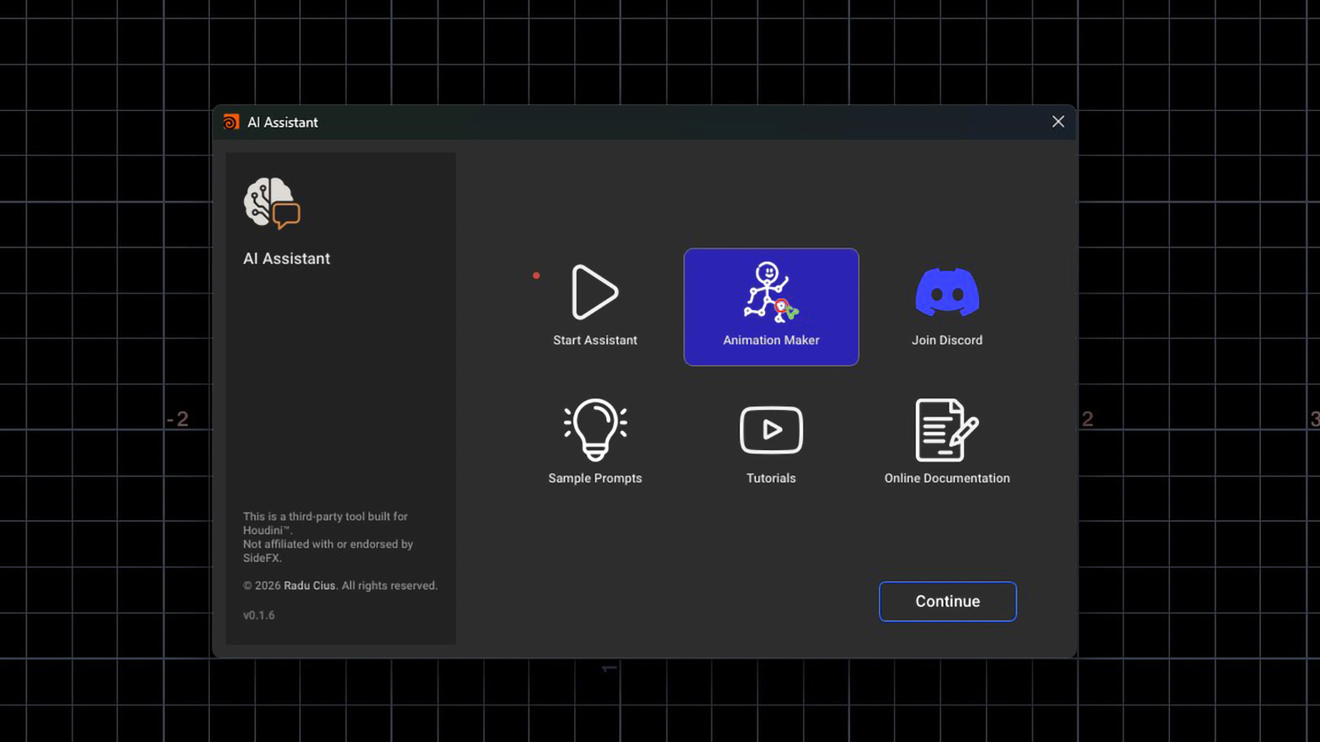Screen dimensions: 1320x742
Task: Open the Online Documentation page icon
Action: pyautogui.click(x=947, y=429)
